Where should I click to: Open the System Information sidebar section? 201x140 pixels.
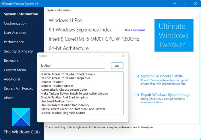(21, 14)
